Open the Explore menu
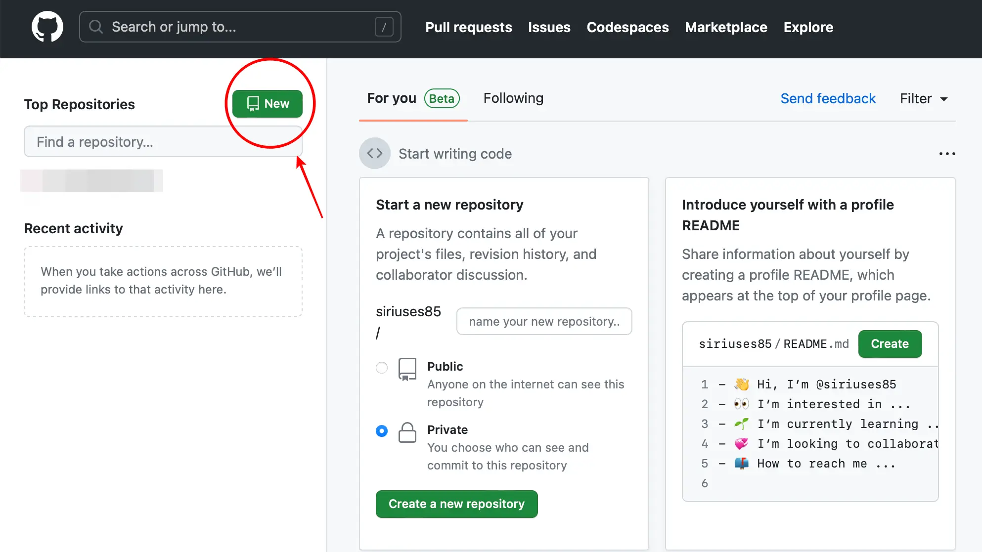The image size is (982, 552). tap(808, 27)
